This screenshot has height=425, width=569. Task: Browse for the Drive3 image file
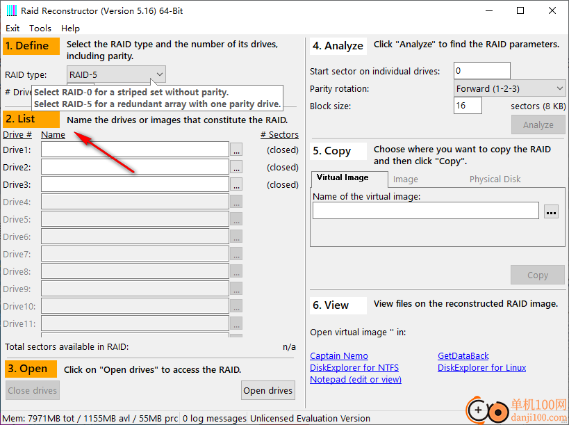tap(236, 184)
